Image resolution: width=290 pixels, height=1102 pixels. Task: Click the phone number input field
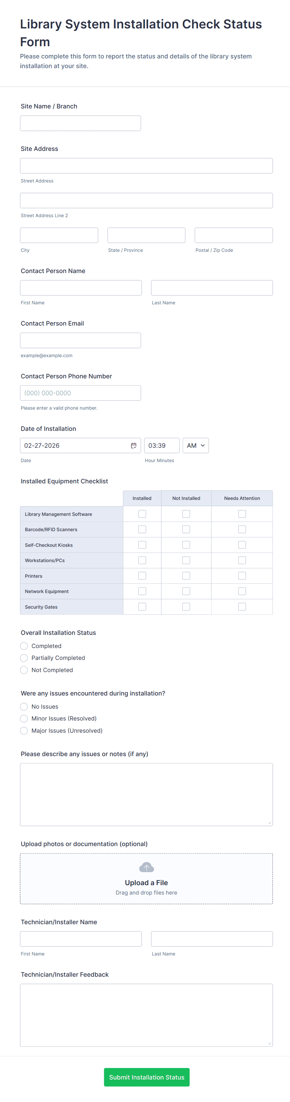click(x=80, y=393)
